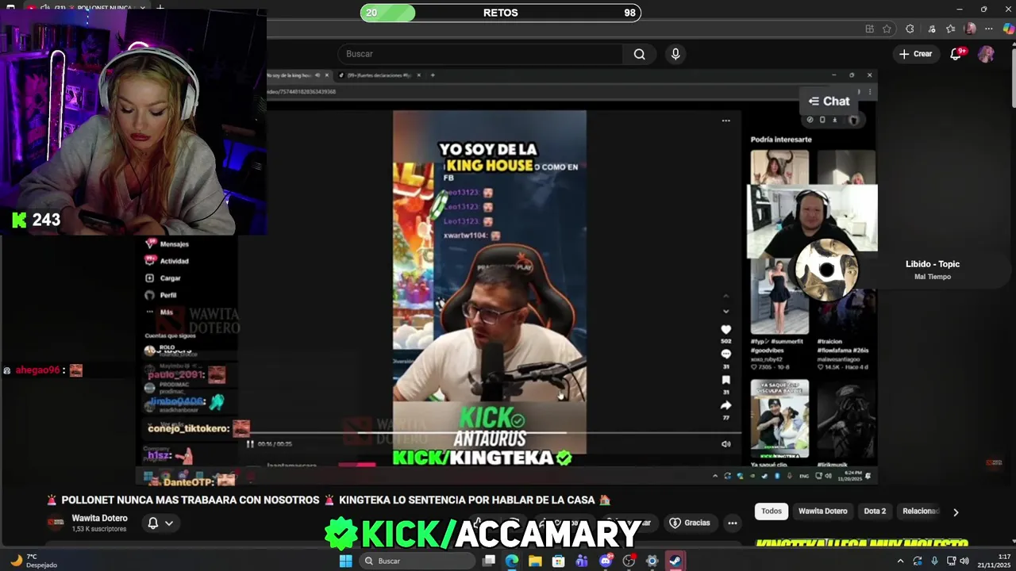
Task: Expand Más in TikTok sidebar
Action: point(159,312)
